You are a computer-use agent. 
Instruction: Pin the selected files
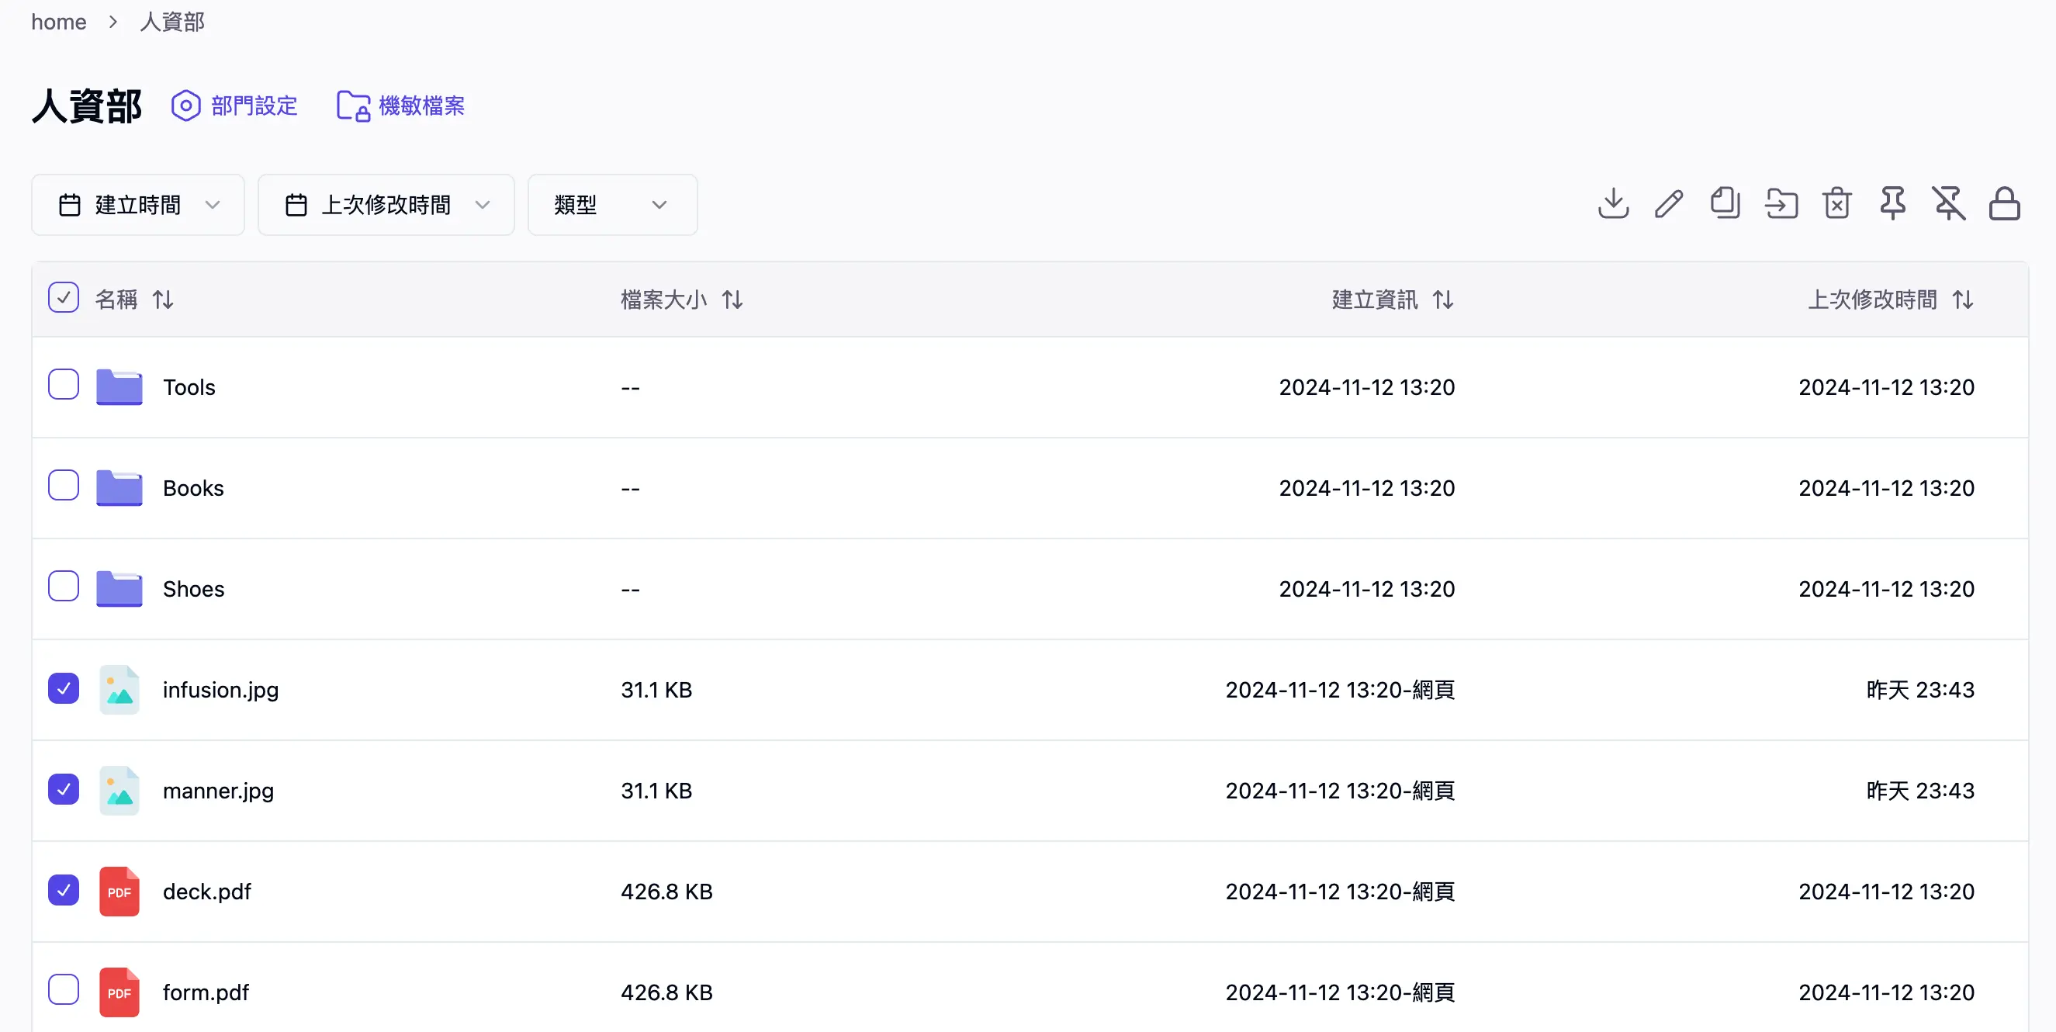coord(1892,204)
